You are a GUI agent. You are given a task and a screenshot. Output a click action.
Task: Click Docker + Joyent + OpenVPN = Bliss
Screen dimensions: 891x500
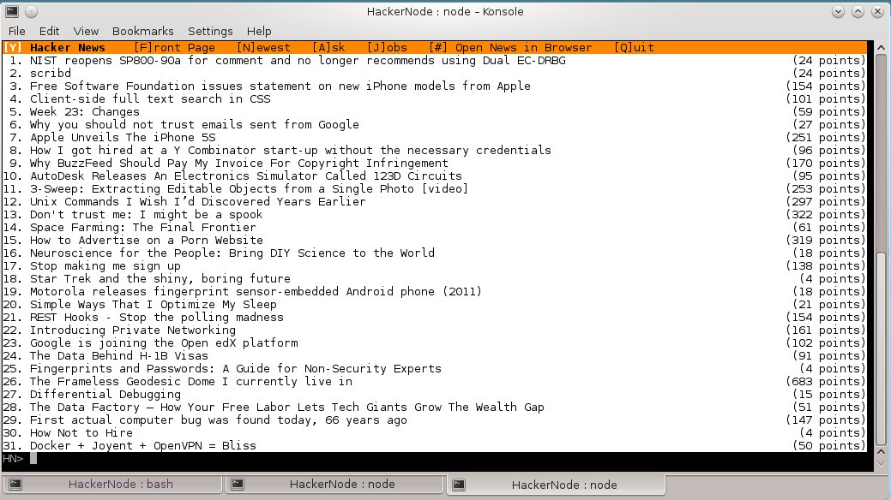pos(143,446)
